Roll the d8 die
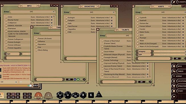The width and height of the screenshot is (186, 104). click(83, 95)
